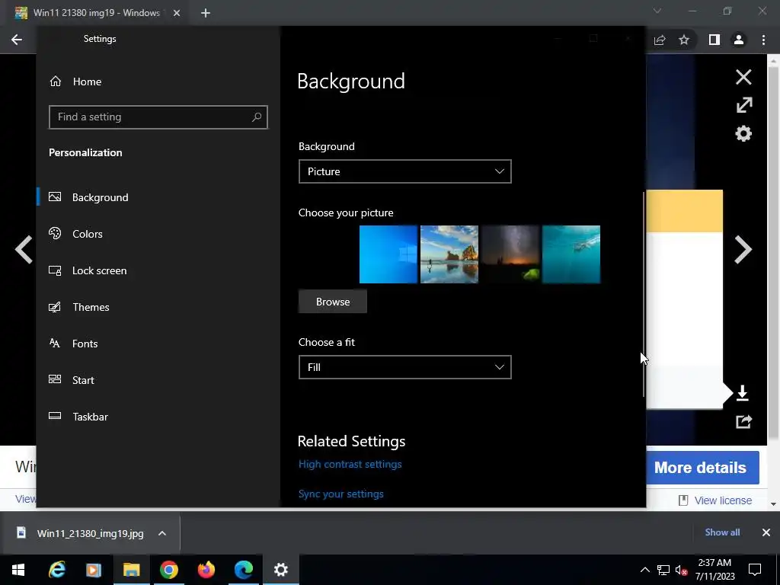The height and width of the screenshot is (585, 780).
Task: Click the share/export file icon
Action: tap(743, 422)
